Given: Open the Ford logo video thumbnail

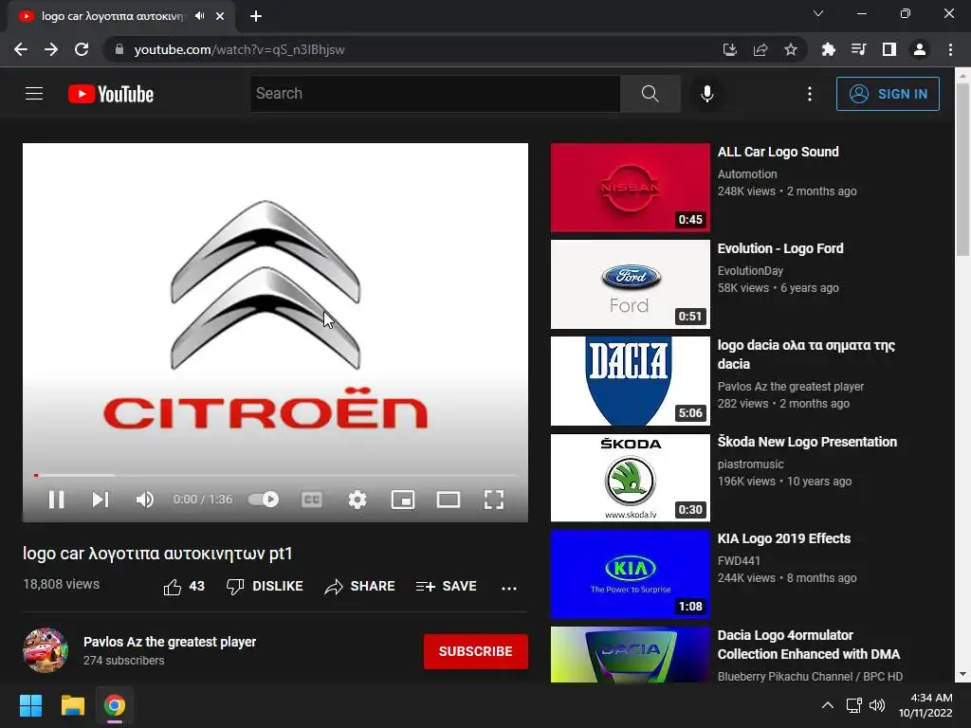Looking at the screenshot, I should point(631,284).
